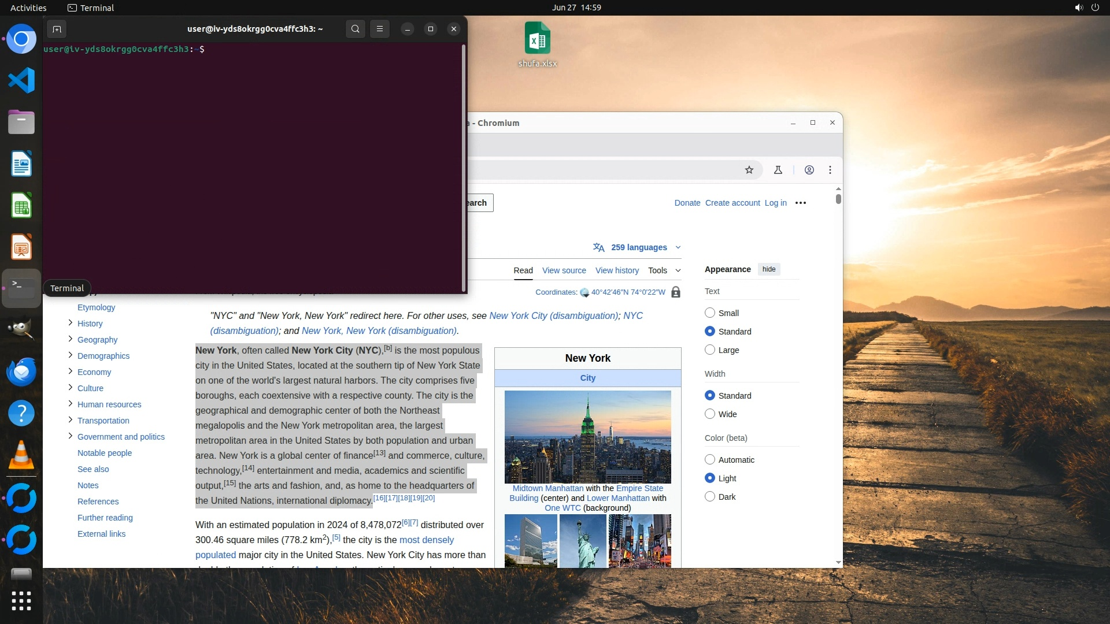Open the terminal hamburger menu
Viewport: 1110px width, 624px height.
point(380,29)
